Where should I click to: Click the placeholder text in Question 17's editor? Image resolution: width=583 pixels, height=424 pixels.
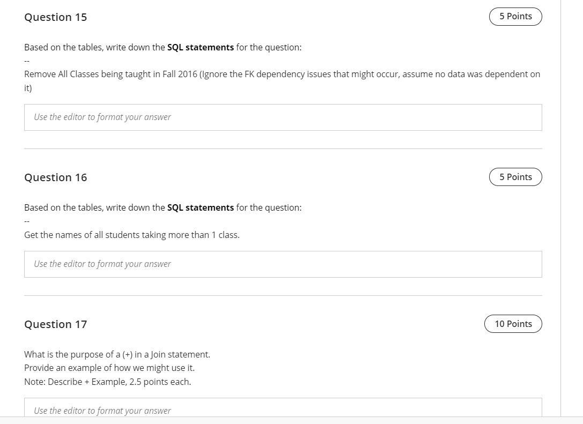point(101,410)
